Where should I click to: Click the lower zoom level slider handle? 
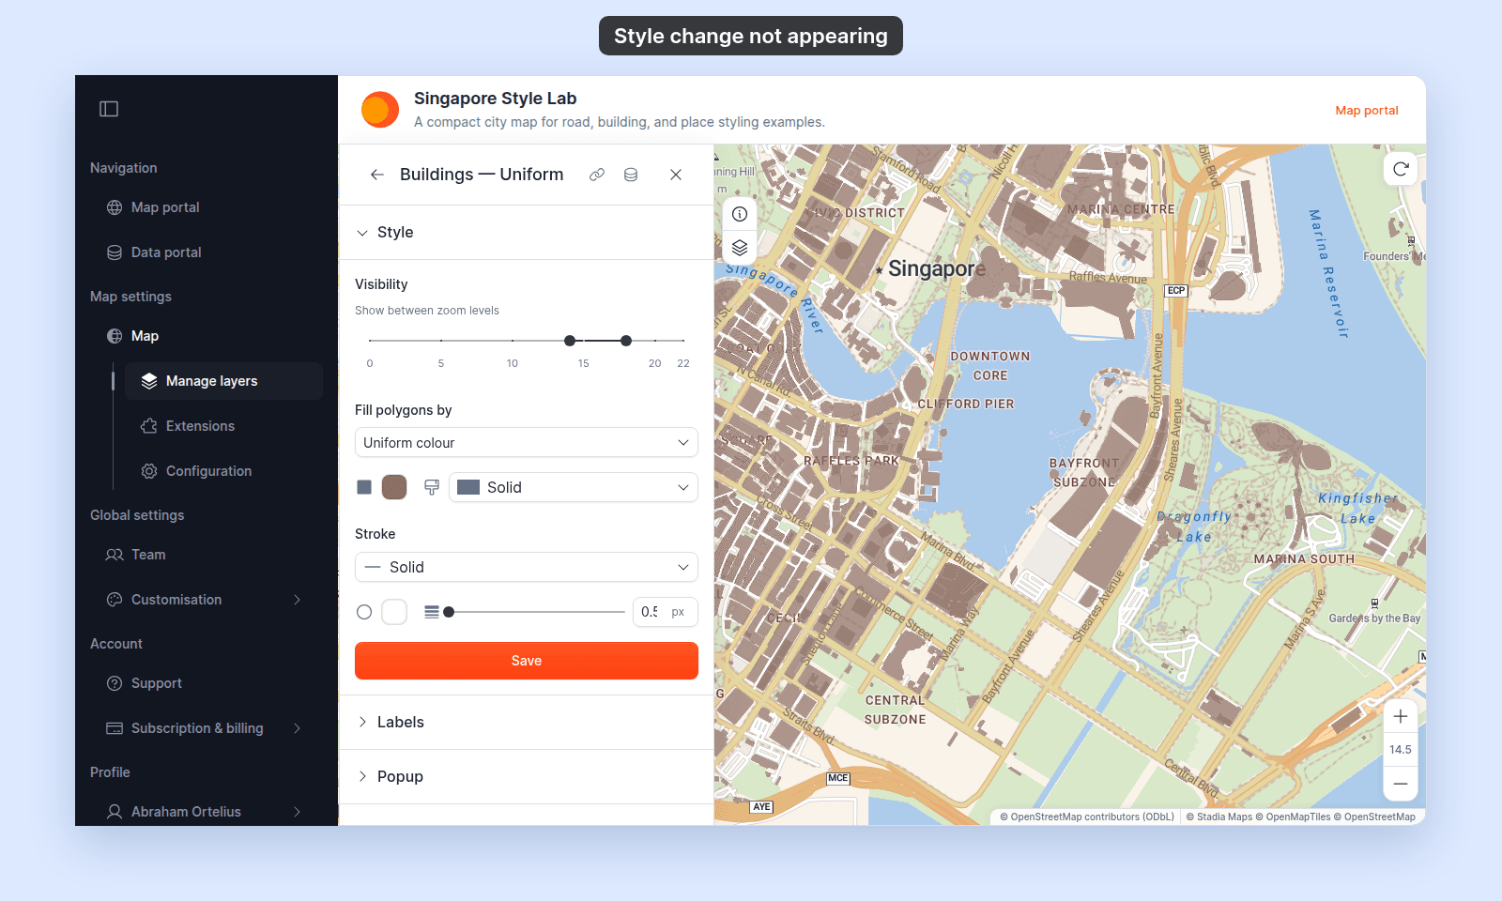(570, 341)
